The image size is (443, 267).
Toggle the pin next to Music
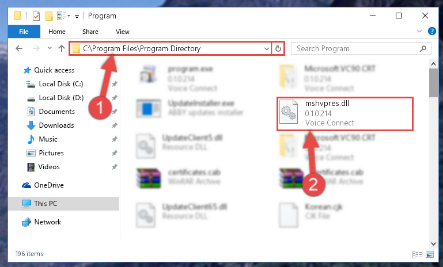coord(115,139)
